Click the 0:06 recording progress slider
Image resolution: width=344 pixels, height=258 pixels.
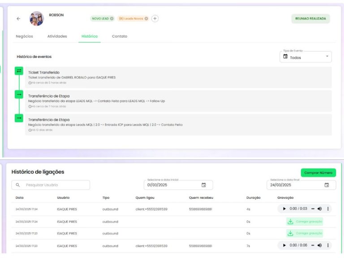tap(313, 245)
